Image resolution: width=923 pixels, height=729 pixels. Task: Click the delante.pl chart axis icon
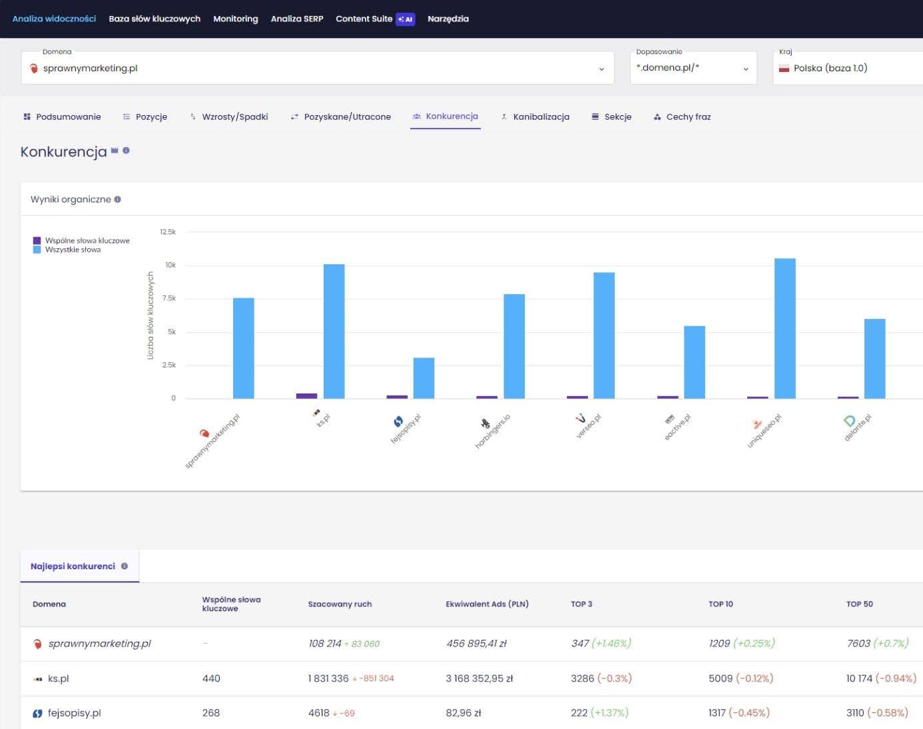click(849, 420)
